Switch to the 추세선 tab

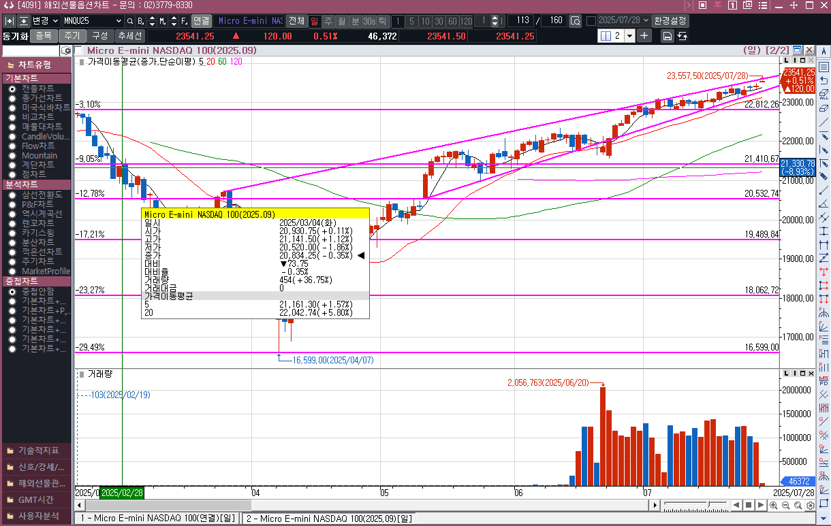[x=129, y=35]
